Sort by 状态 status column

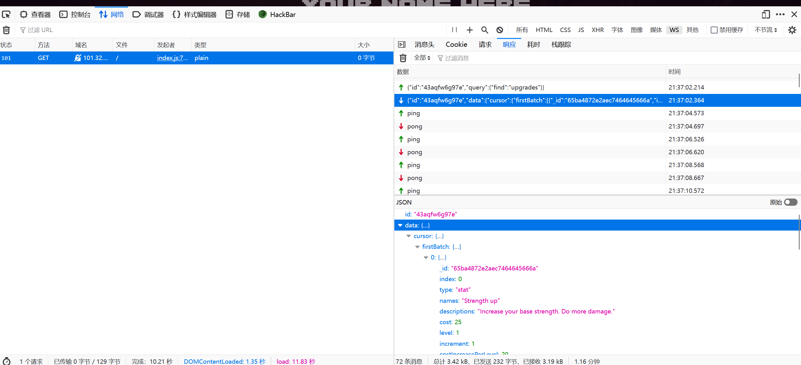tap(17, 45)
